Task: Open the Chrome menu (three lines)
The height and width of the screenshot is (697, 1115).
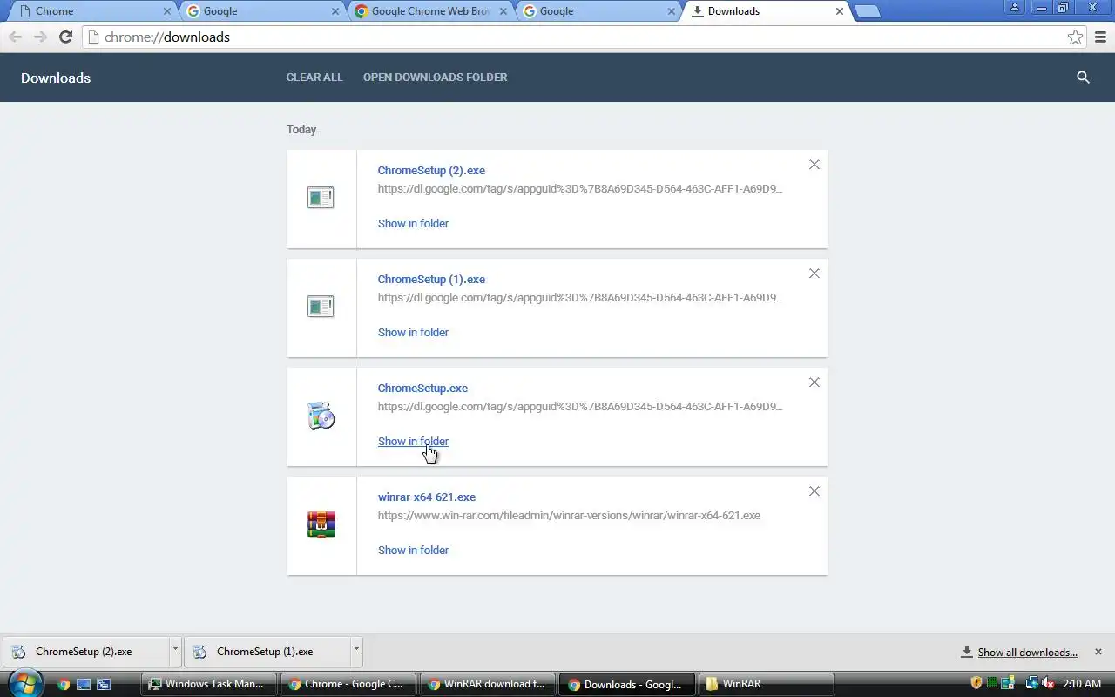Action: (x=1101, y=37)
